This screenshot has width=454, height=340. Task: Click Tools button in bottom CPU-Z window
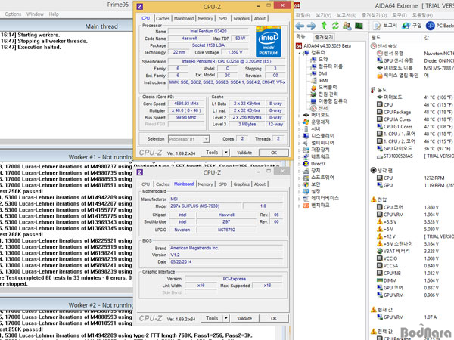pos(212,318)
